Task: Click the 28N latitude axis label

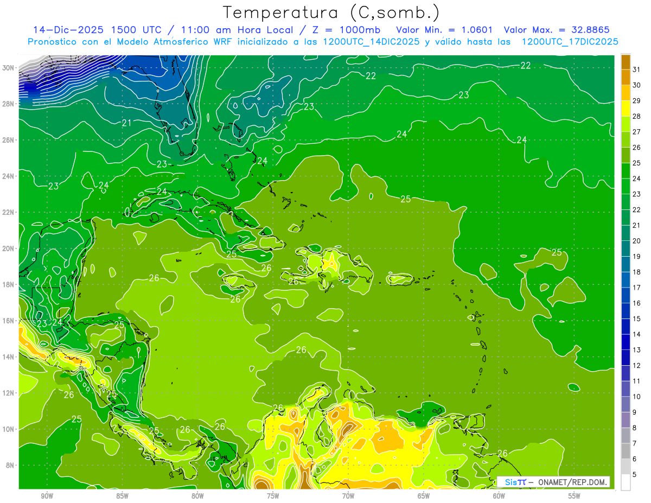Action: (x=8, y=104)
